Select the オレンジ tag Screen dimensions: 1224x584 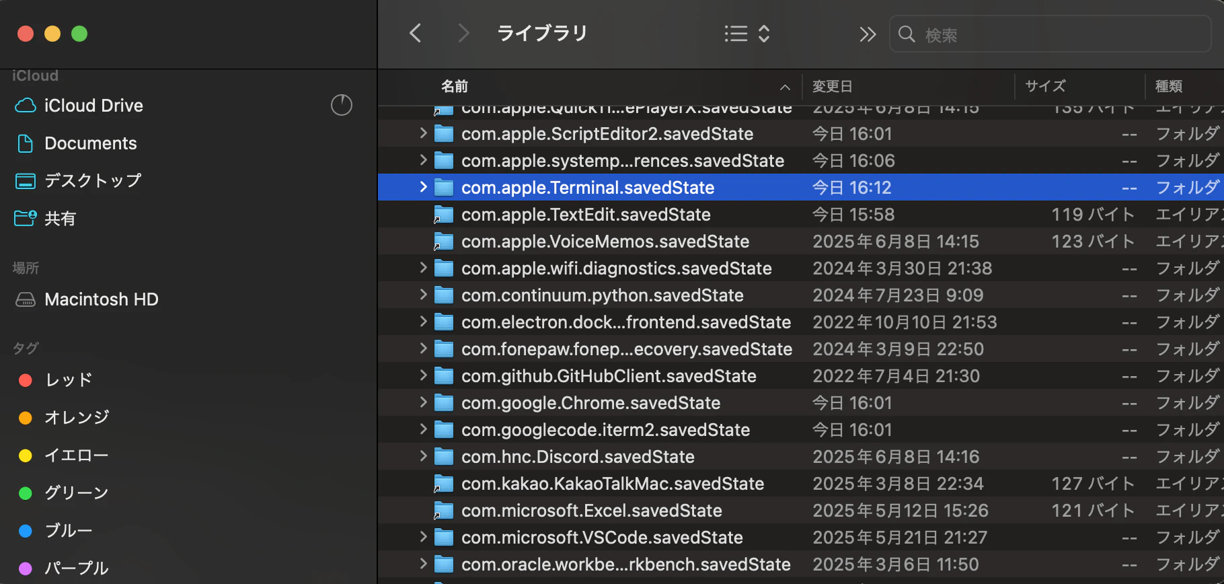pyautogui.click(x=76, y=418)
